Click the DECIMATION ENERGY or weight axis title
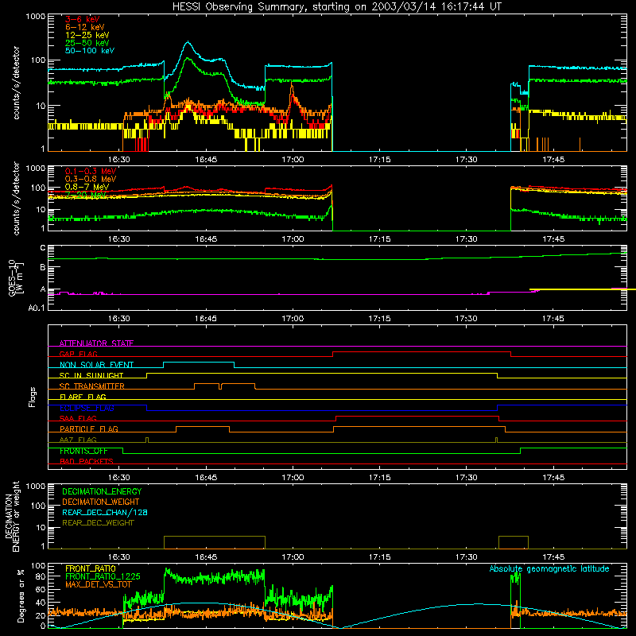The height and width of the screenshot is (636, 636). point(12,516)
